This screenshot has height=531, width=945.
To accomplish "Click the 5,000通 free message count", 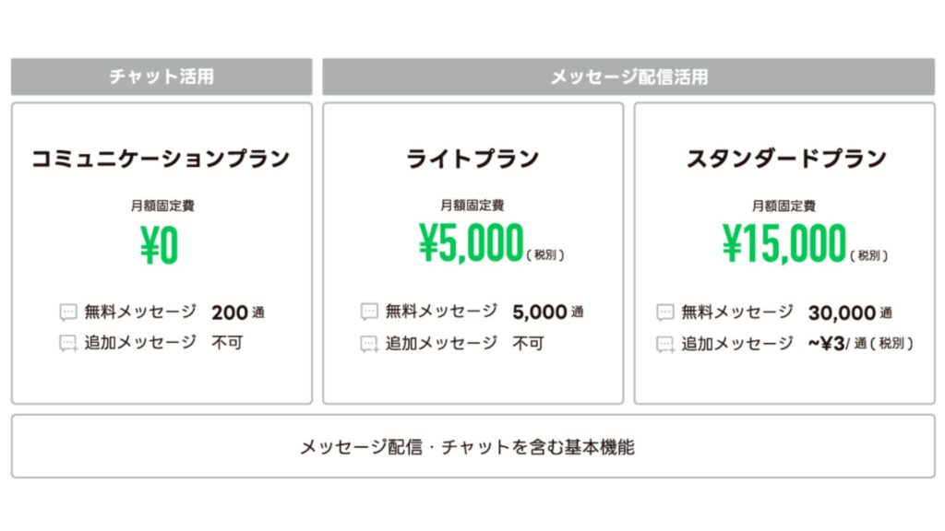I will coord(547,313).
